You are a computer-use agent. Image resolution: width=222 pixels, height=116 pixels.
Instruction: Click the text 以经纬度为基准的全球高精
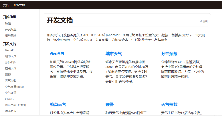point(70,113)
